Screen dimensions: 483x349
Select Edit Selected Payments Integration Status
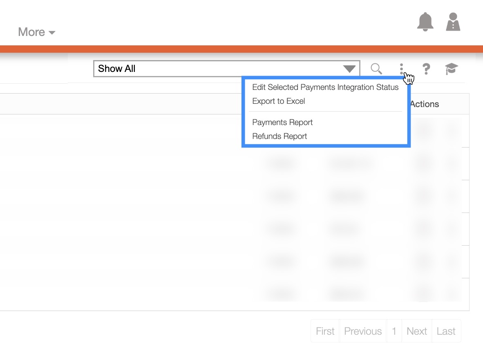point(325,87)
